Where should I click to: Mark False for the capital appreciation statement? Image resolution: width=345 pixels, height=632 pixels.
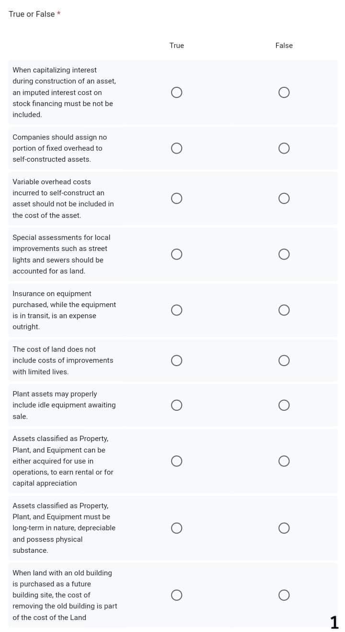pyautogui.click(x=284, y=461)
